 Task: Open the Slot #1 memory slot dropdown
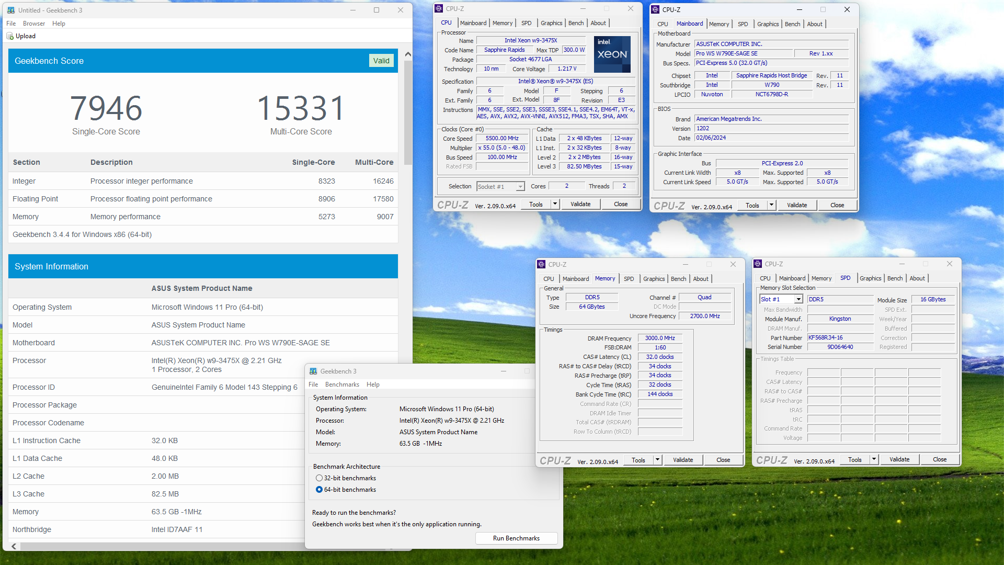pos(798,299)
